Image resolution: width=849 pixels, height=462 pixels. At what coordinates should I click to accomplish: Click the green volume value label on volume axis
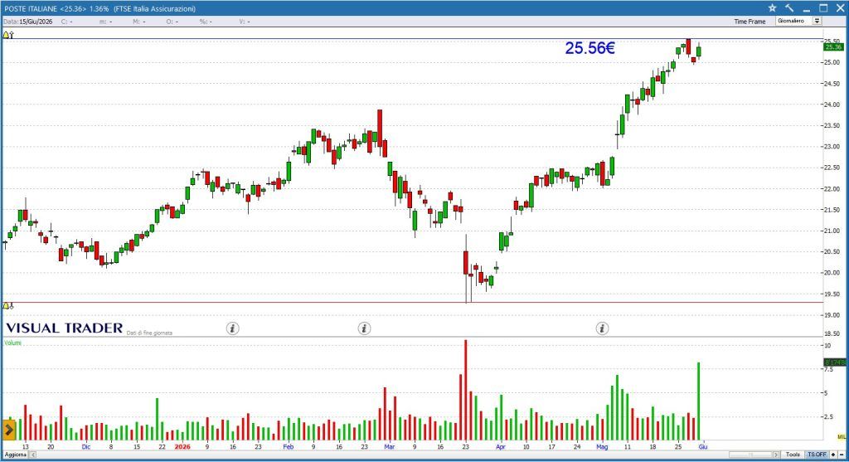pos(834,362)
